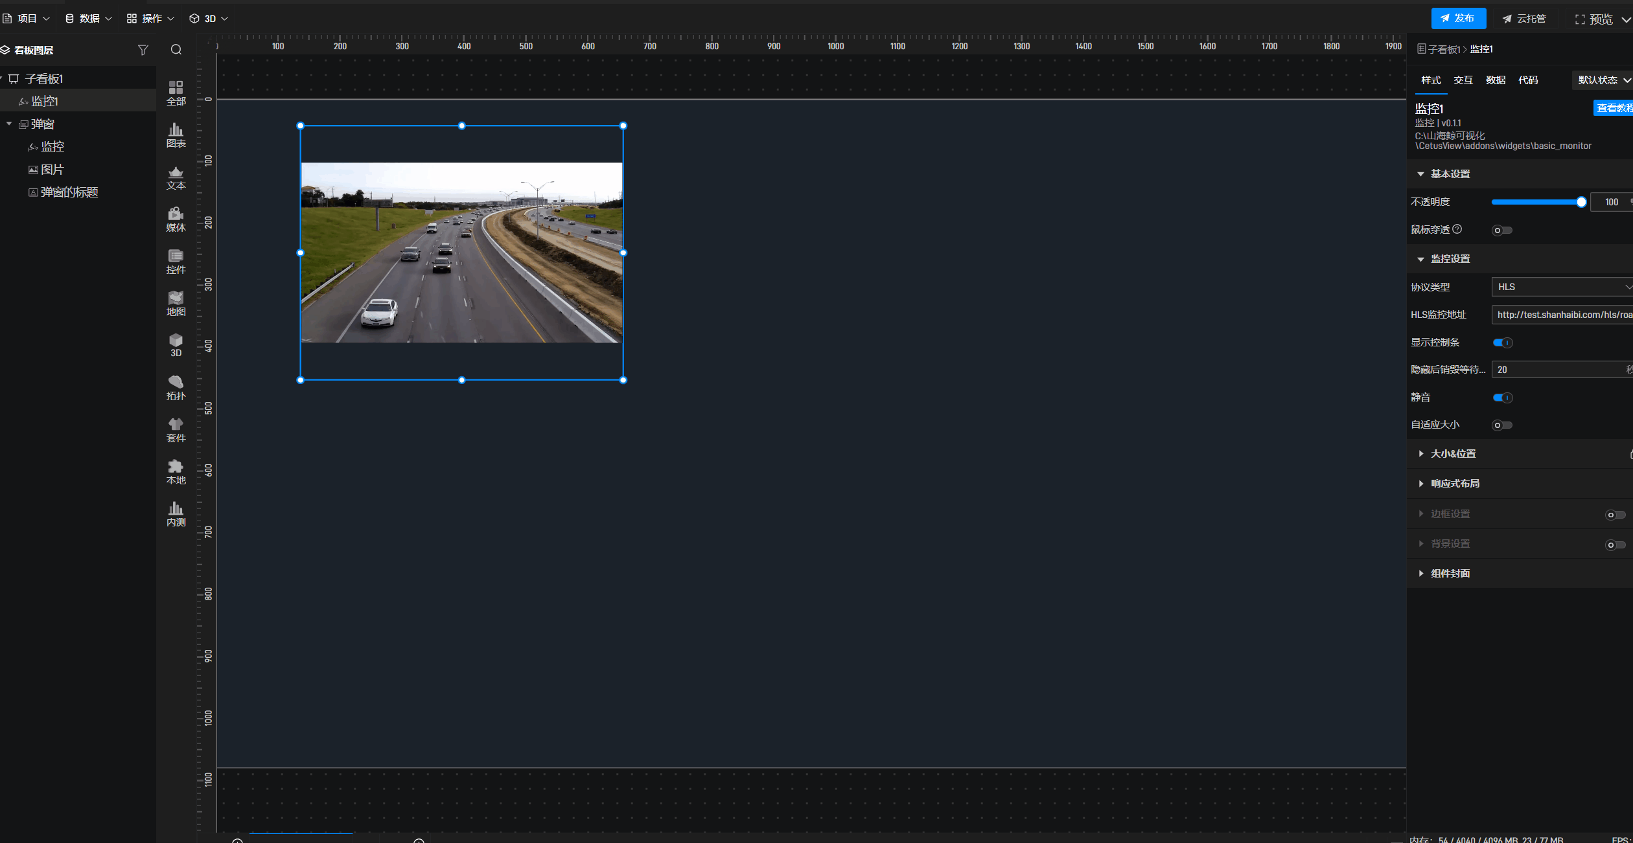Click the blue 发布 publish button
Screen dimensions: 1633x843
pos(1458,18)
